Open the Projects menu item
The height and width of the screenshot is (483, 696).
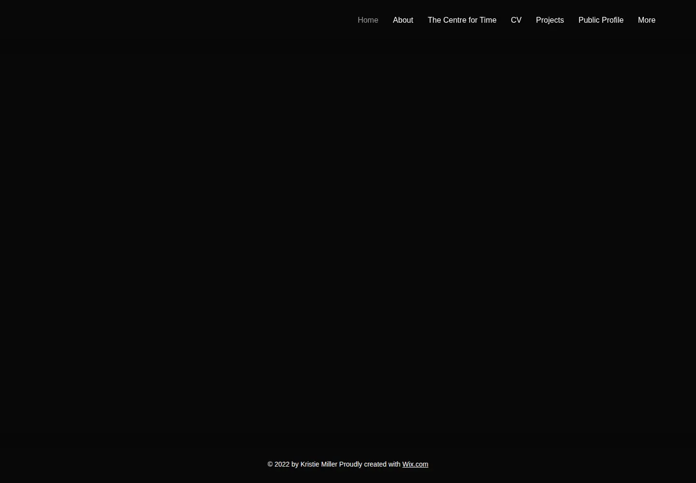click(x=550, y=20)
